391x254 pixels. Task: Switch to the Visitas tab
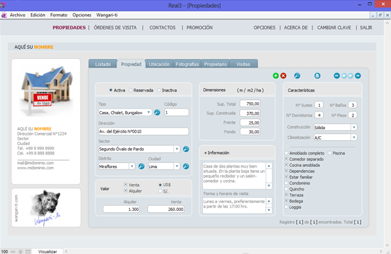[x=243, y=64]
